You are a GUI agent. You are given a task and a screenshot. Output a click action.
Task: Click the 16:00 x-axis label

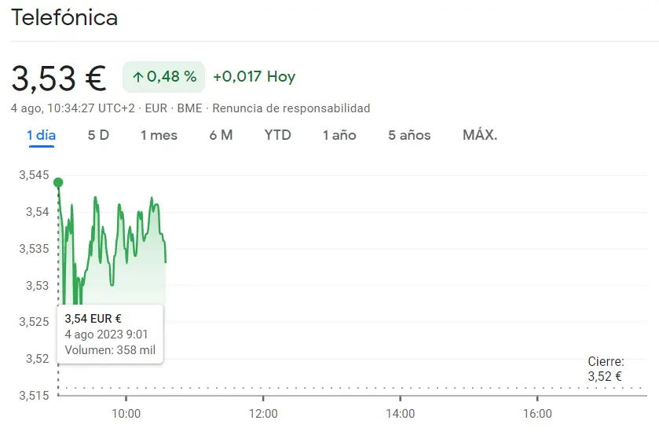pyautogui.click(x=537, y=414)
